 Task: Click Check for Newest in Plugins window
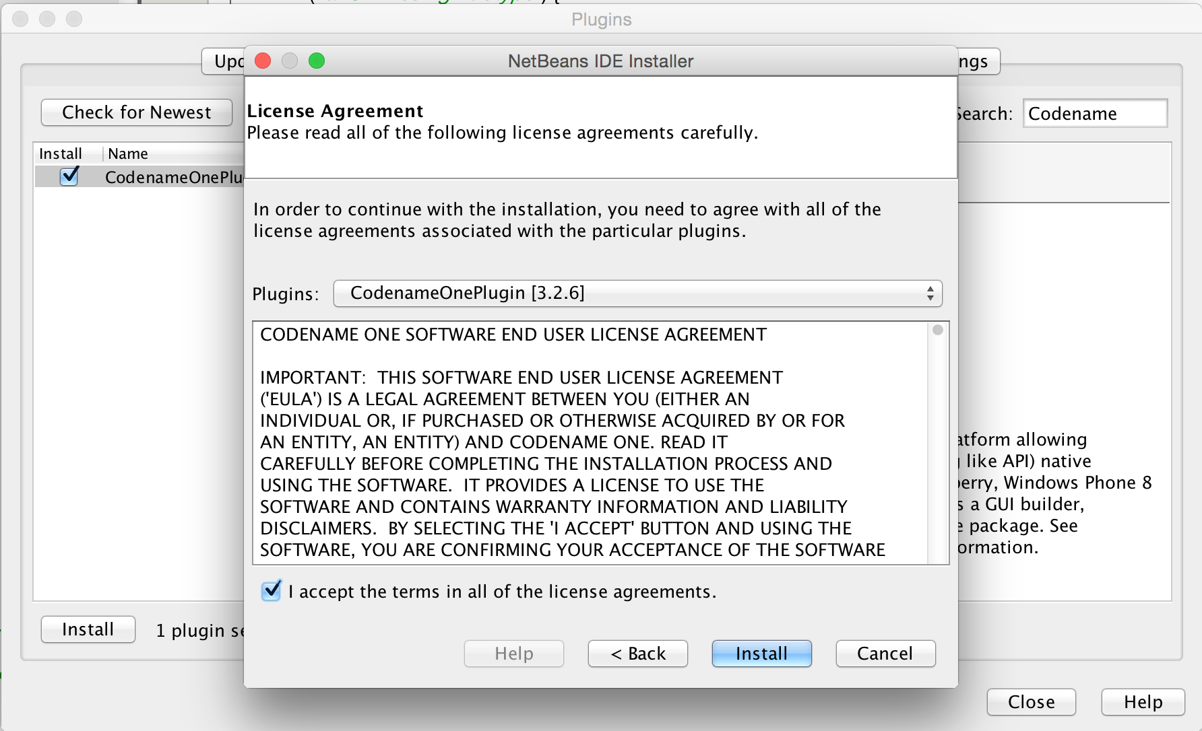pyautogui.click(x=137, y=112)
